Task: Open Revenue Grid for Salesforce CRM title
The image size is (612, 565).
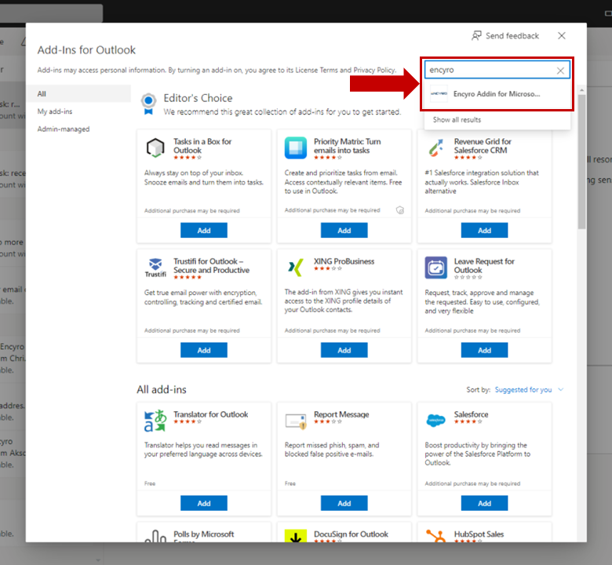Action: click(483, 146)
